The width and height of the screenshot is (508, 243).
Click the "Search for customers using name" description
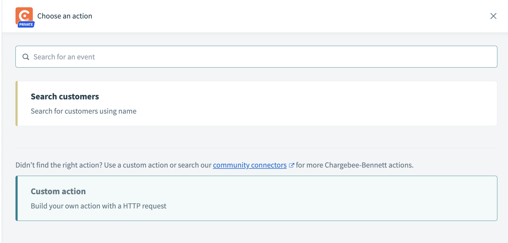[x=84, y=111]
